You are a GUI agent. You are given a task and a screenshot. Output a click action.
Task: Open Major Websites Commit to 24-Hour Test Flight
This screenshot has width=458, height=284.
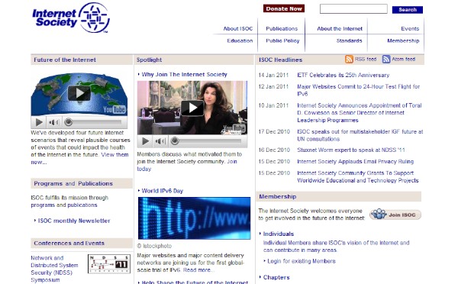tap(359, 90)
